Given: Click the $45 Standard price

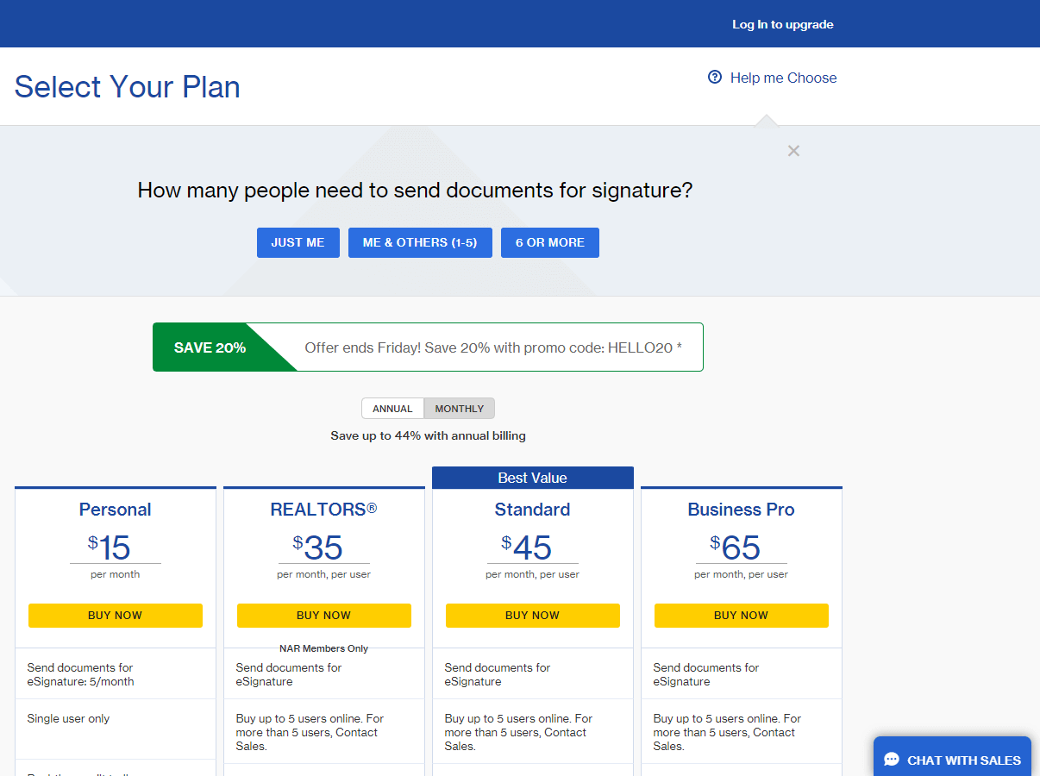Looking at the screenshot, I should [527, 548].
